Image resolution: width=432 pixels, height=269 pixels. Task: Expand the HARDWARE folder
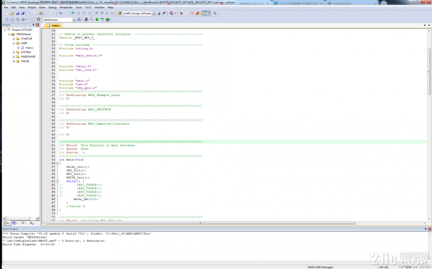14,57
